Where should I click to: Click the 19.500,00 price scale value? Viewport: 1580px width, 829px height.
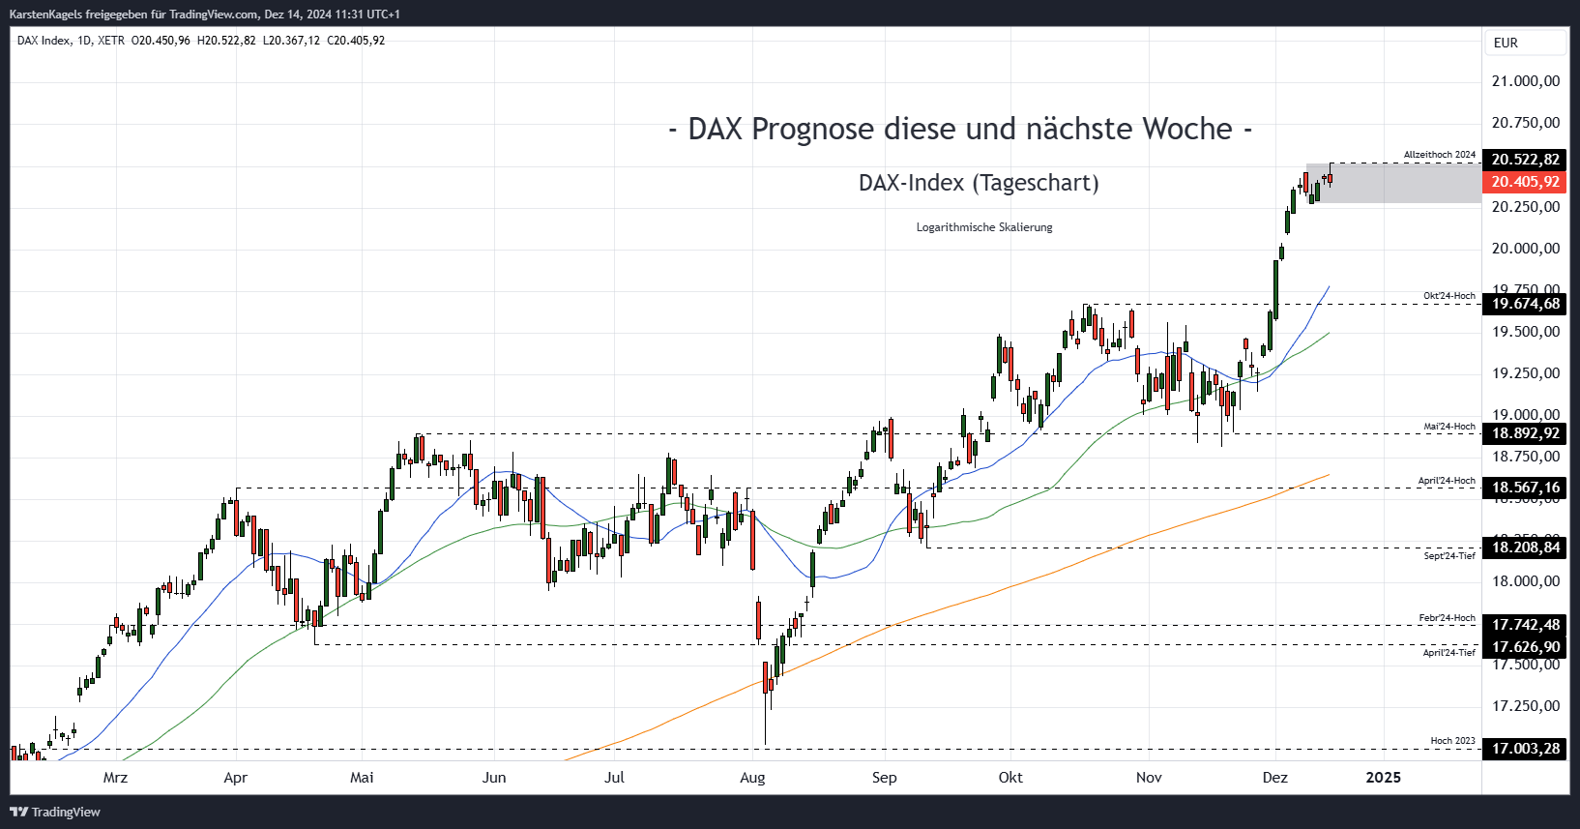1526,332
